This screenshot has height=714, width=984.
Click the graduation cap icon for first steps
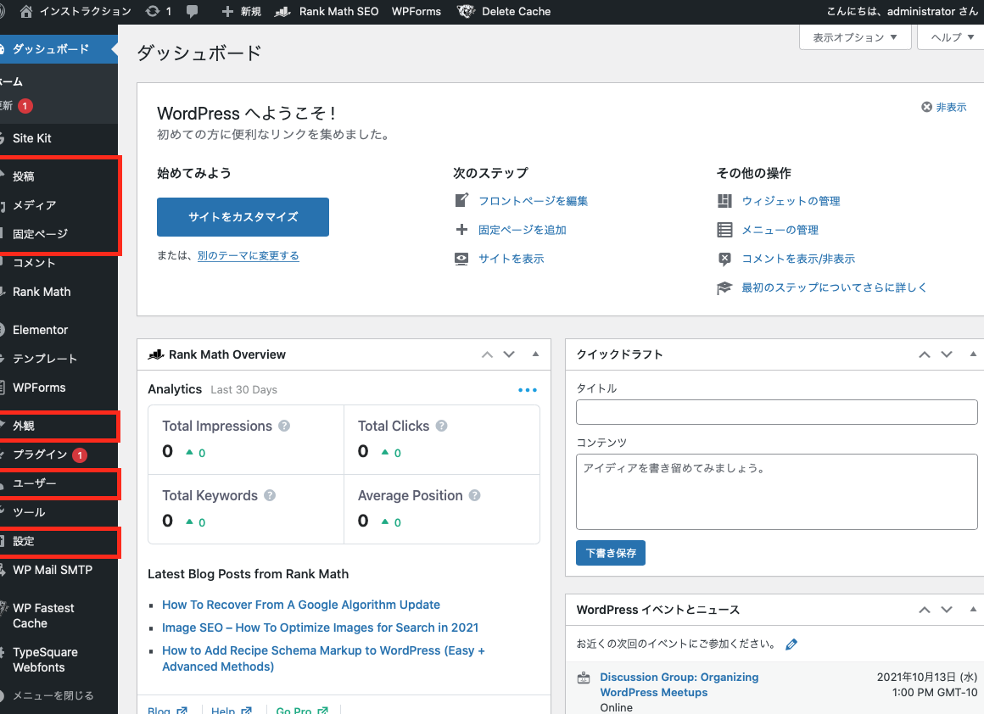click(x=724, y=287)
